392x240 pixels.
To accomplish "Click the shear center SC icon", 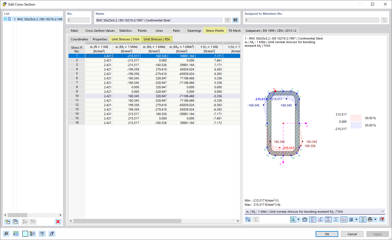I will (x=320, y=219).
